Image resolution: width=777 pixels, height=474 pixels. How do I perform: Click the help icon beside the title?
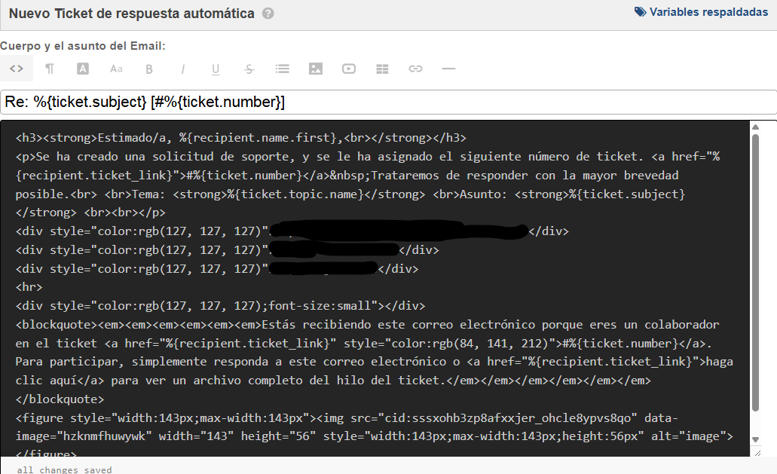pos(268,14)
